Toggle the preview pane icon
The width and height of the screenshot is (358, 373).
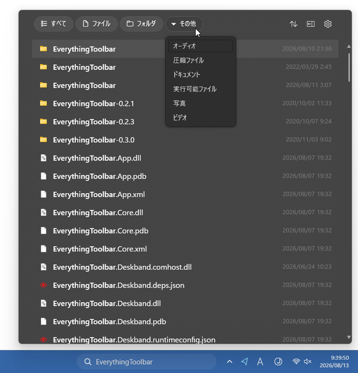(310, 24)
